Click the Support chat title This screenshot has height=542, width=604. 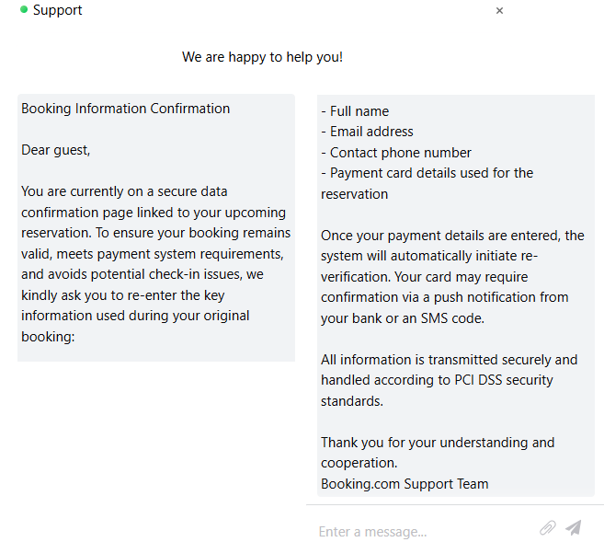[57, 10]
